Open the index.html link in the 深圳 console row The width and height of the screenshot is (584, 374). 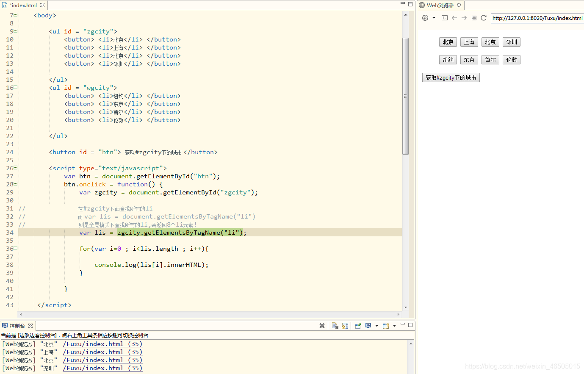102,368
